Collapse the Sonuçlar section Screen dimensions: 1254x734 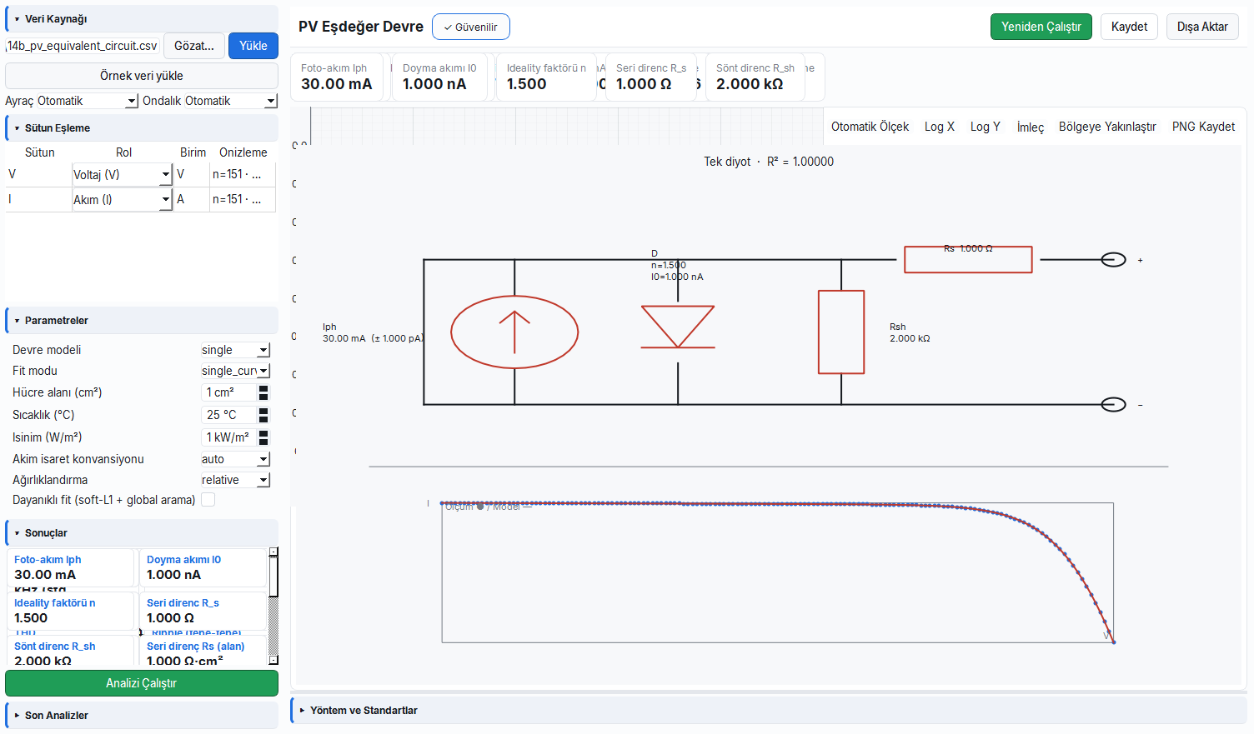(141, 532)
